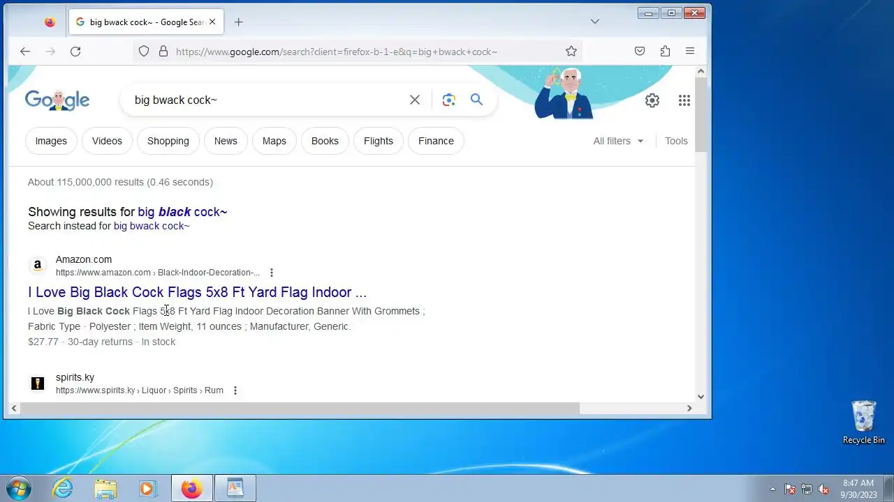The height and width of the screenshot is (502, 894).
Task: Open the taskbar clock and date
Action: point(858,488)
